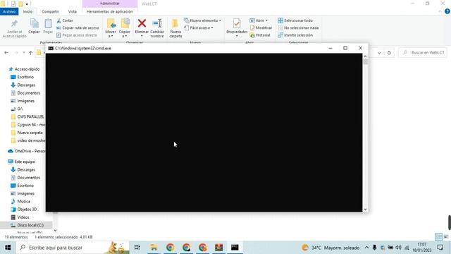Click the Copiar ribbon icon
This screenshot has width=451, height=254.
point(34,23)
